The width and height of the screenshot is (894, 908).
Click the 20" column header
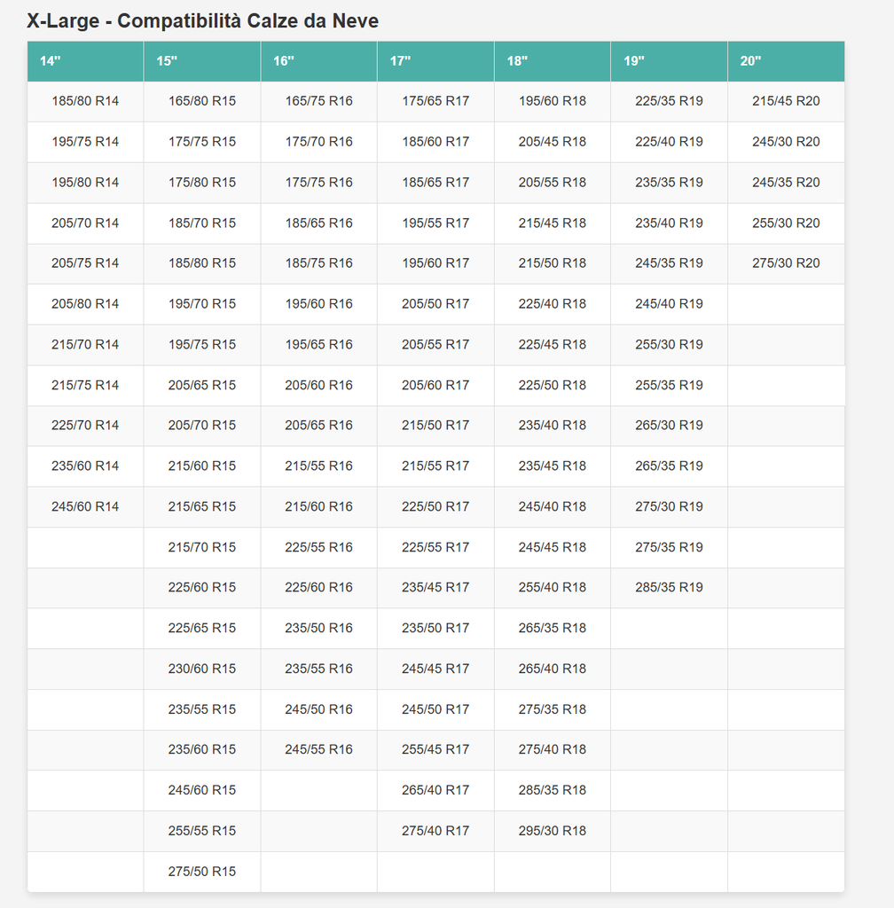tap(750, 61)
